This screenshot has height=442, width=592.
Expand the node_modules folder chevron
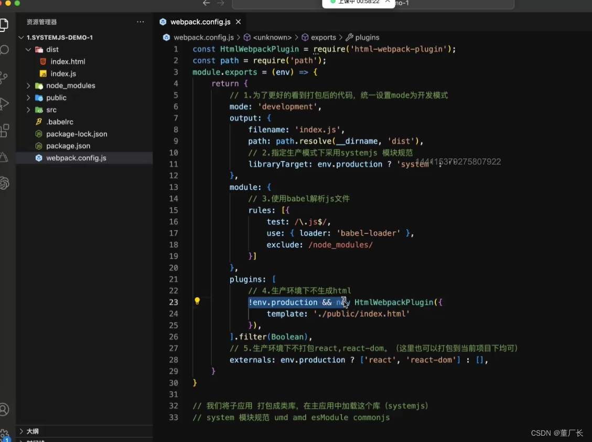(x=28, y=85)
